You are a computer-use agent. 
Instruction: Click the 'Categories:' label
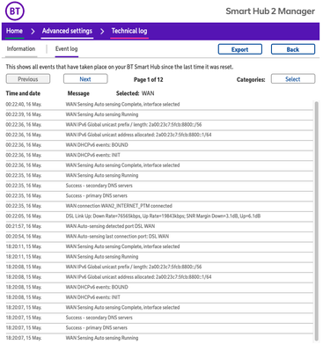251,79
